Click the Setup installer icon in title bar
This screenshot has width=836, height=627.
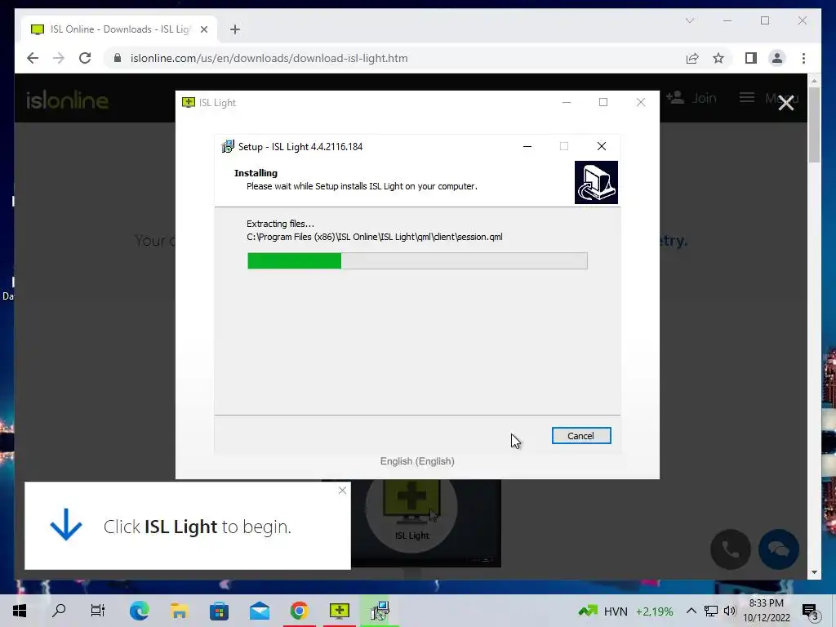pos(228,146)
